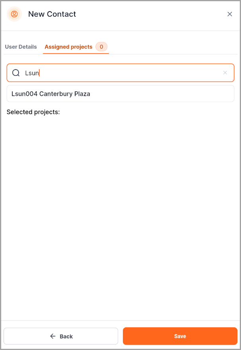Click the assigned projects count badge
The width and height of the screenshot is (241, 350).
click(x=101, y=47)
